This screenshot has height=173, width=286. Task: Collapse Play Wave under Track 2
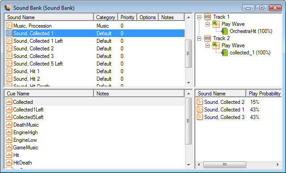click(x=207, y=45)
